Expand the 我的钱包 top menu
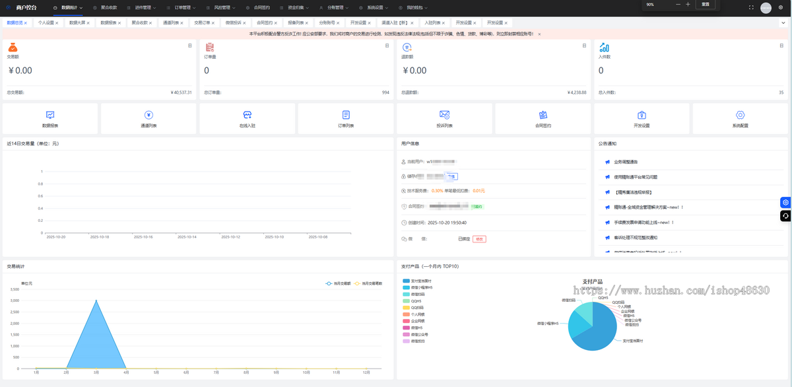792x387 pixels. [414, 7]
